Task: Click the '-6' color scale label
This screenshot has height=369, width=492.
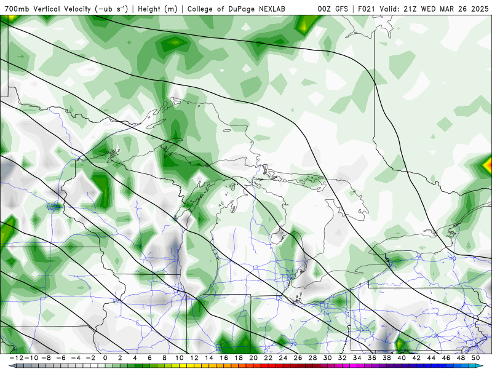Action: (60, 358)
